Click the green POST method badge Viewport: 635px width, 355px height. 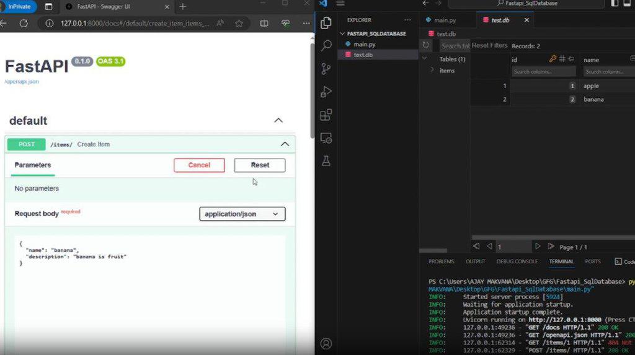pyautogui.click(x=26, y=144)
